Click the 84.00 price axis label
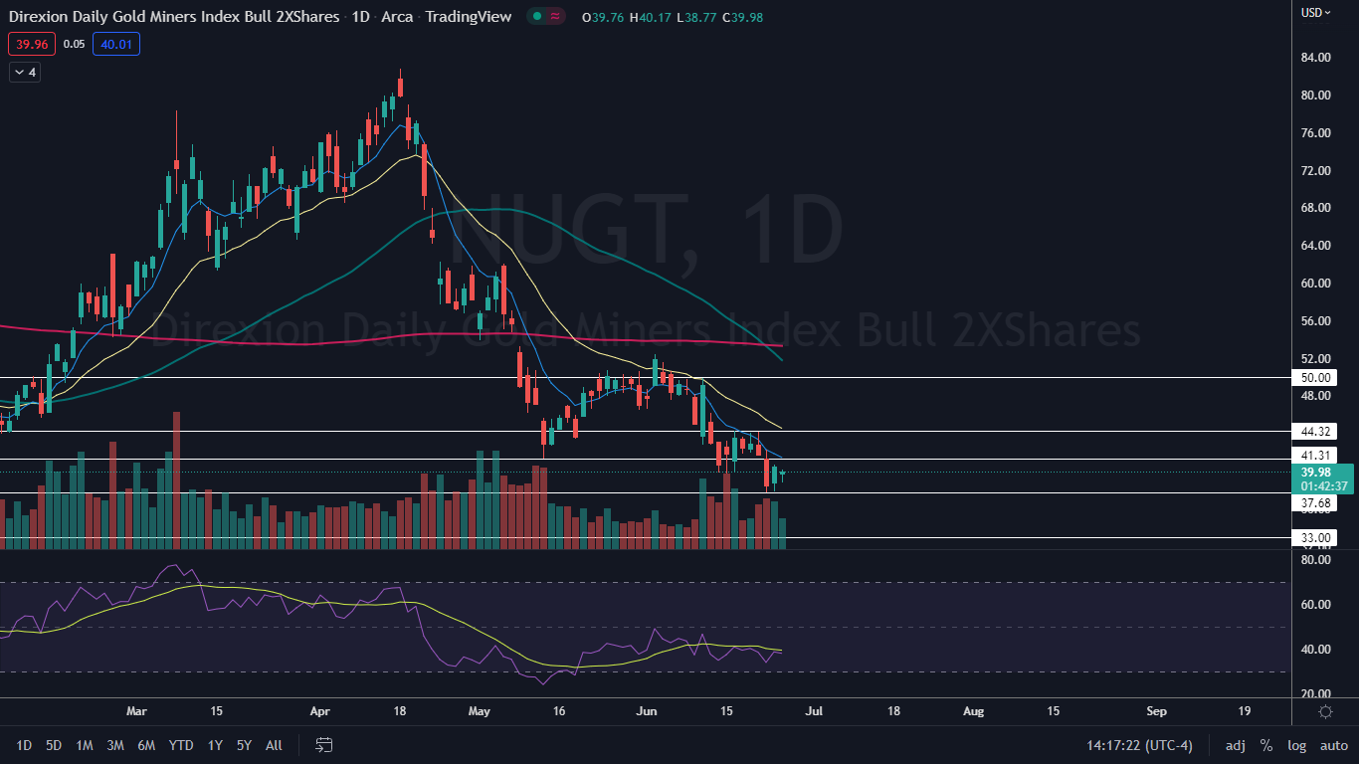This screenshot has height=764, width=1359. click(1316, 58)
